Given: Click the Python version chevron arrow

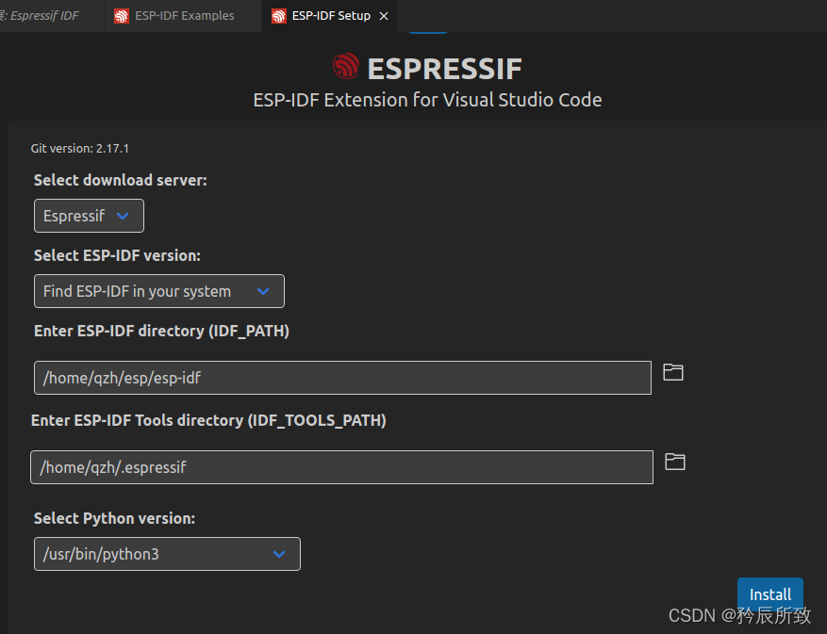Looking at the screenshot, I should click(279, 554).
